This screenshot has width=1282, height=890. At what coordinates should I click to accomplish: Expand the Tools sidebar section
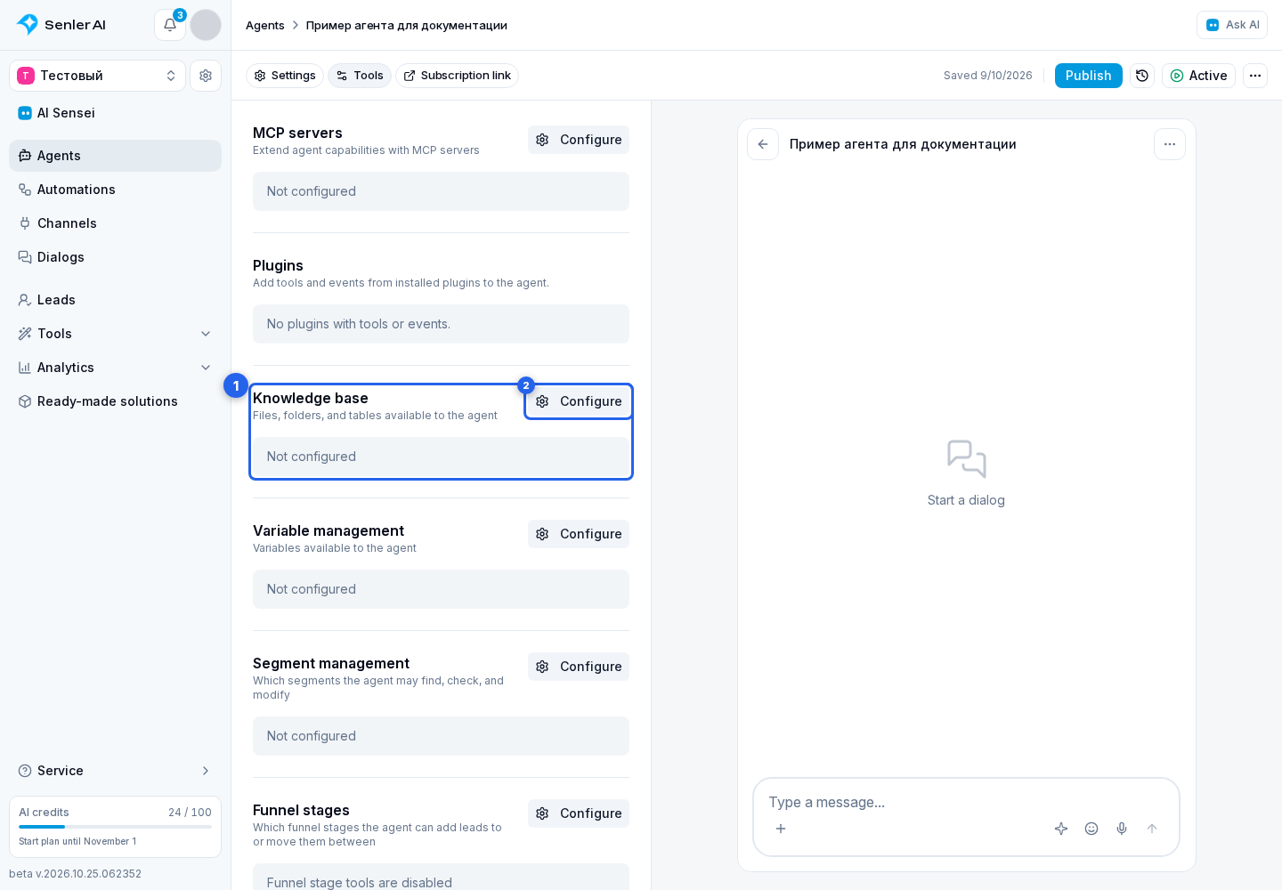tap(115, 334)
